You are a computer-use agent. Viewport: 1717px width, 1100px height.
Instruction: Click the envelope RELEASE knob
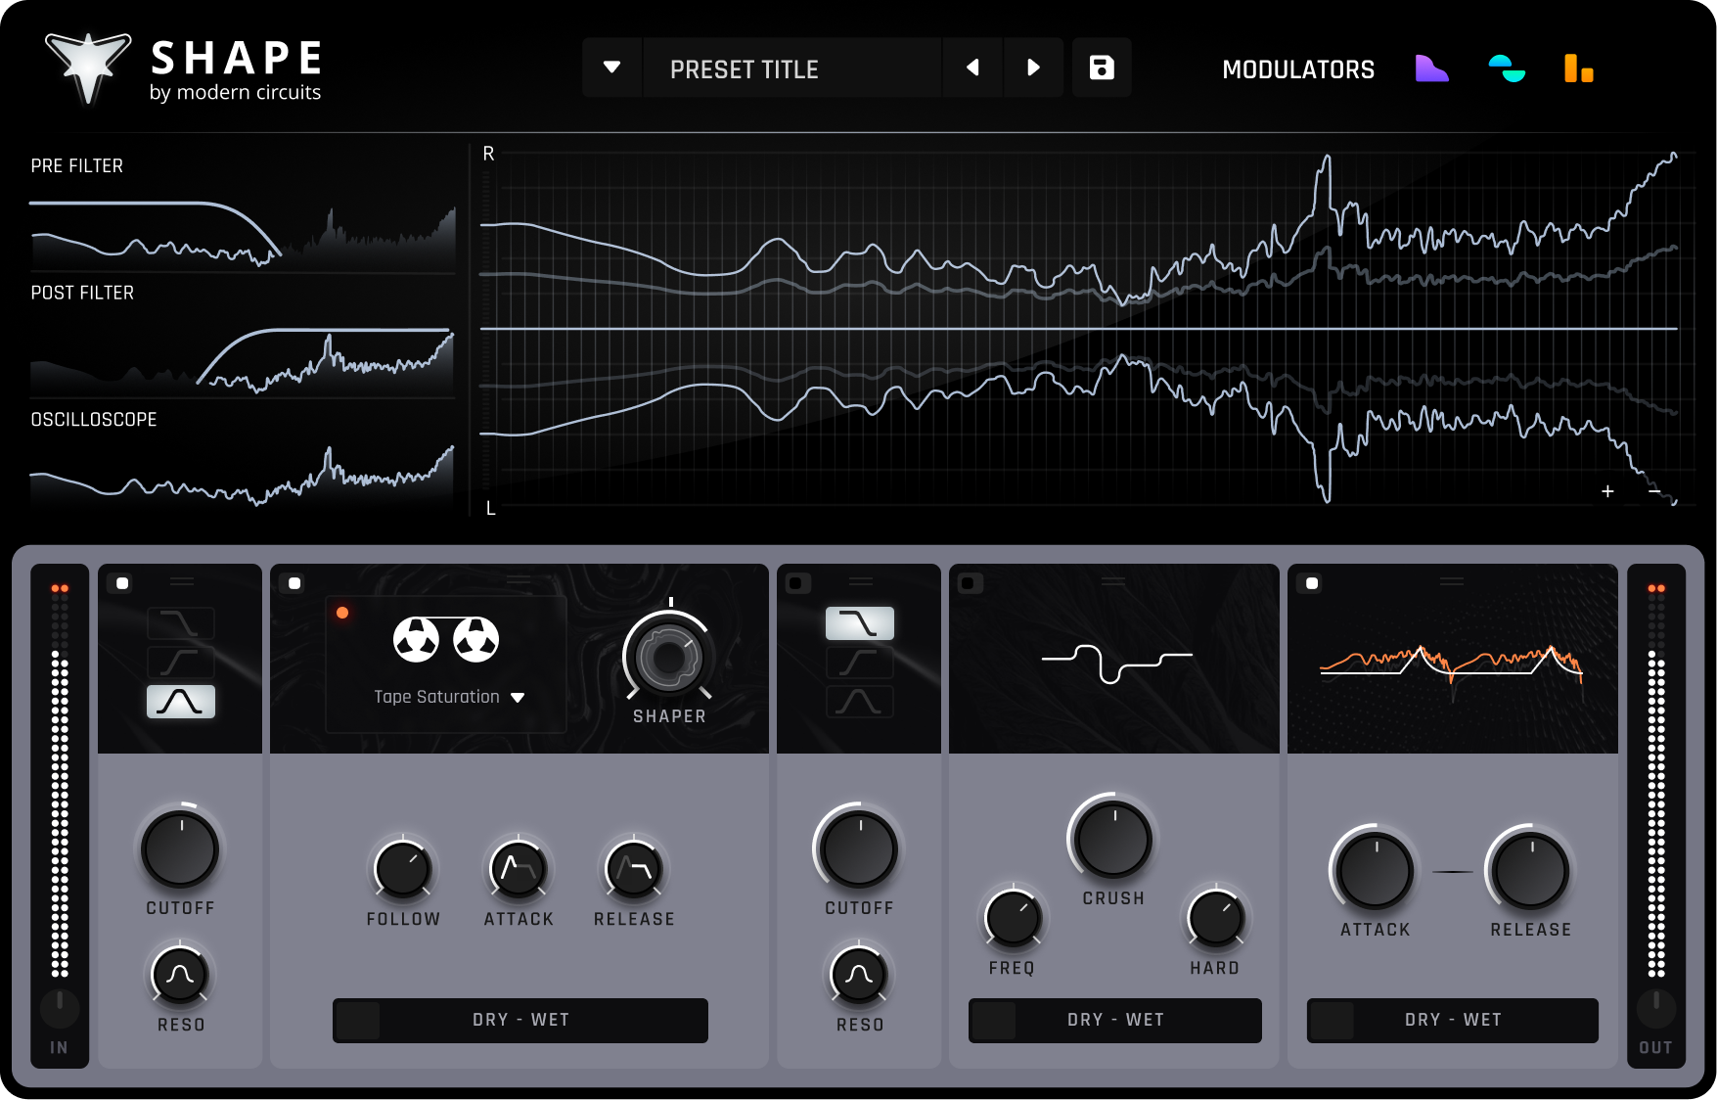(x=1531, y=871)
